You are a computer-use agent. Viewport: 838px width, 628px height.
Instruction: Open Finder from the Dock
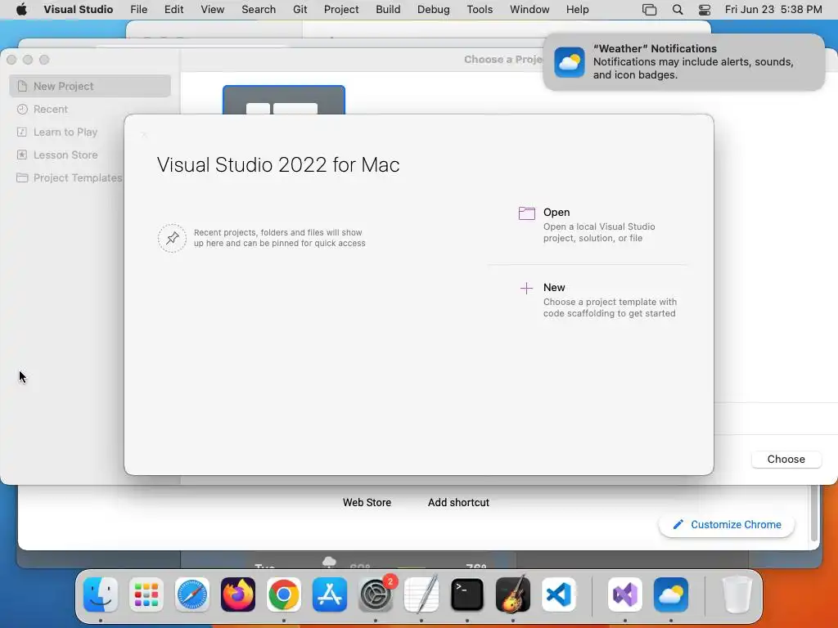(101, 594)
